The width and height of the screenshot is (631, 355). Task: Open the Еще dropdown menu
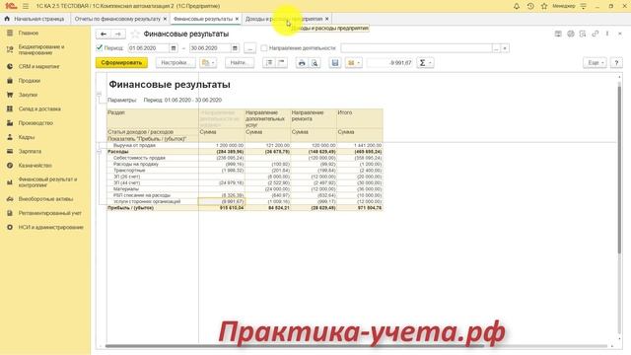coord(595,63)
